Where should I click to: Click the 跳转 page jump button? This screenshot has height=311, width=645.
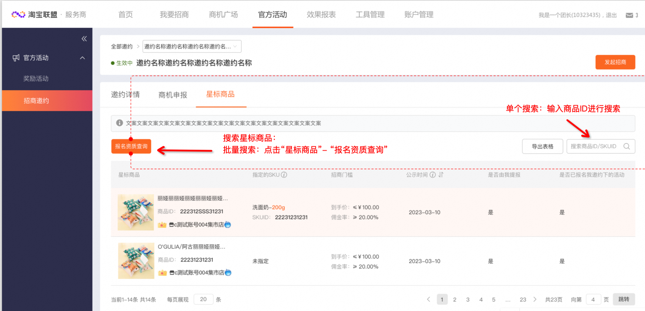click(x=624, y=299)
